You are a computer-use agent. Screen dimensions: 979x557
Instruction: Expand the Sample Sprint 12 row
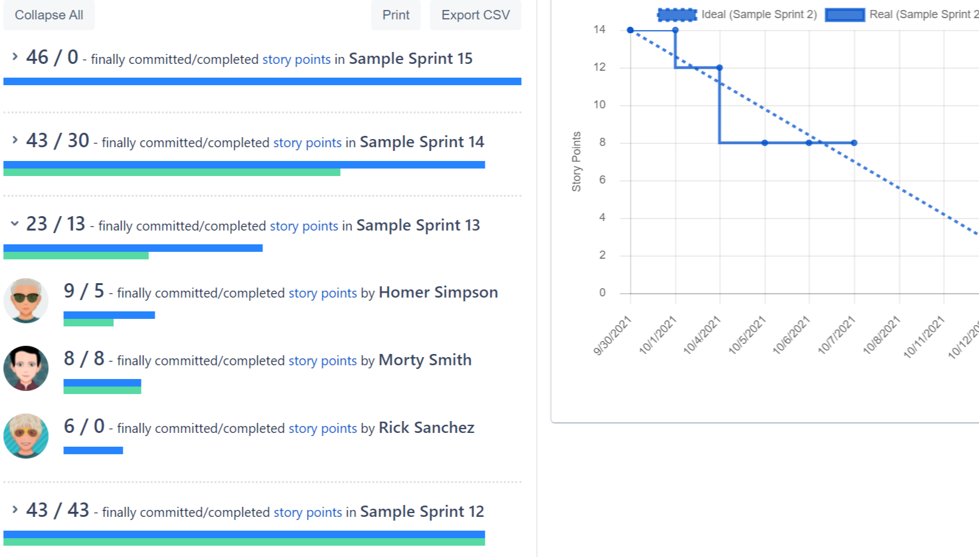(x=15, y=510)
